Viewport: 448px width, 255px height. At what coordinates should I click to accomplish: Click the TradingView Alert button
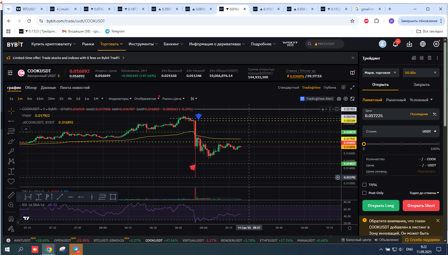pyautogui.click(x=317, y=99)
